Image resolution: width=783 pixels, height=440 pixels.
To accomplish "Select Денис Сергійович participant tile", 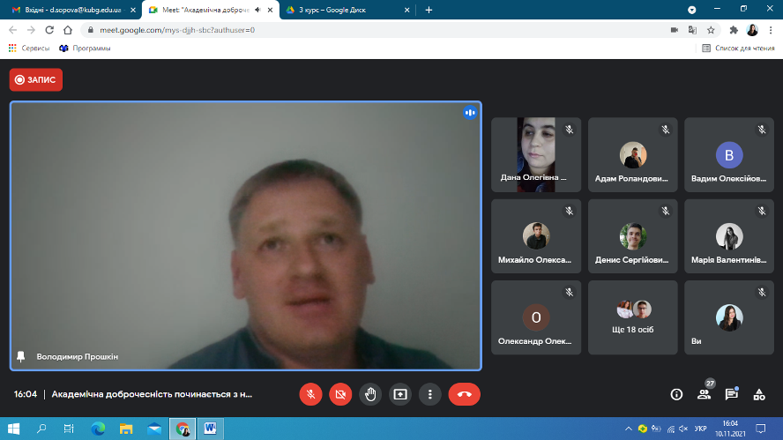I will [x=633, y=236].
